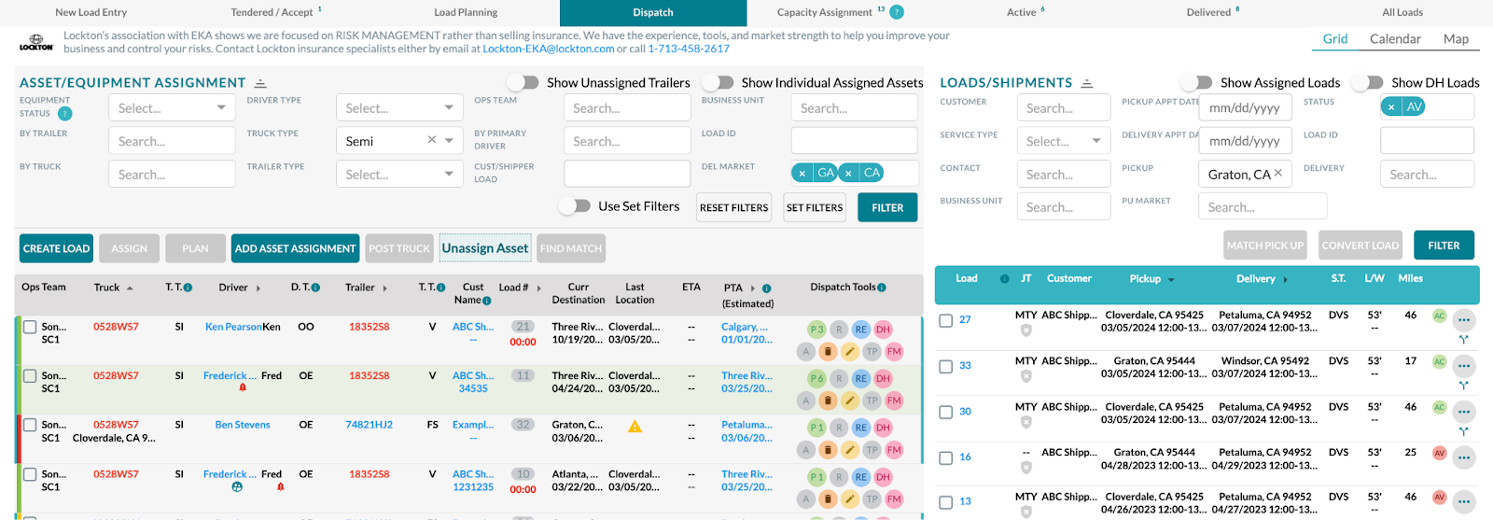The image size is (1493, 520).
Task: Click trash icon in Ken Pearson row
Action: click(828, 351)
